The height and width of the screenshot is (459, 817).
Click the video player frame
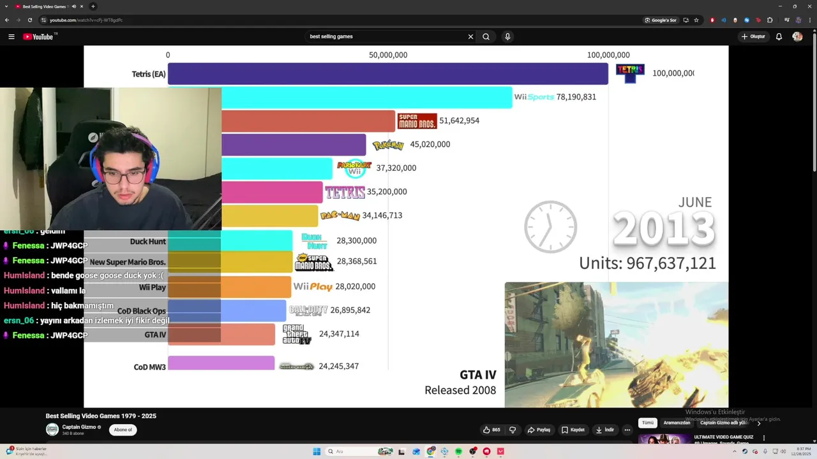click(406, 226)
